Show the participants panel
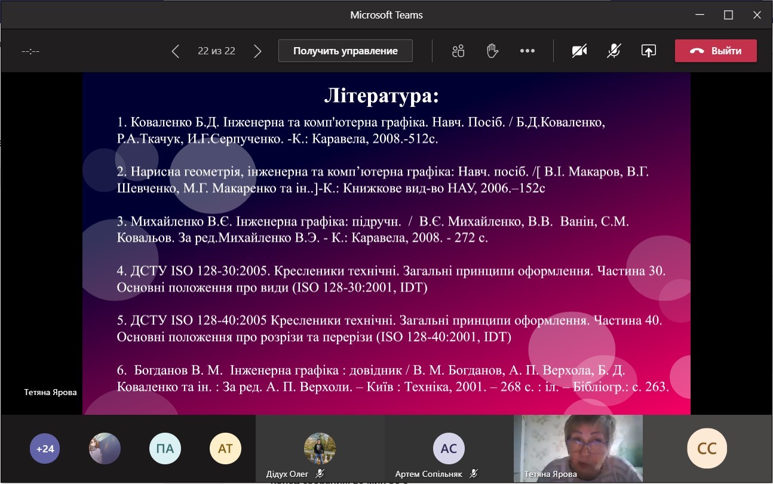The height and width of the screenshot is (484, 773). click(458, 51)
